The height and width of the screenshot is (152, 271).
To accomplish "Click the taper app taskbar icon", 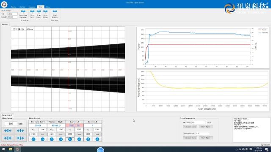I will point(17,149).
